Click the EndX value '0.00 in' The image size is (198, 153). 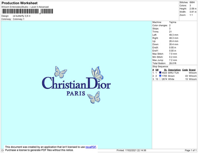[173, 47]
